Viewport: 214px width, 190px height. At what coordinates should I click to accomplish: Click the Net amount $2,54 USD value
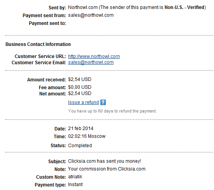[80, 93]
